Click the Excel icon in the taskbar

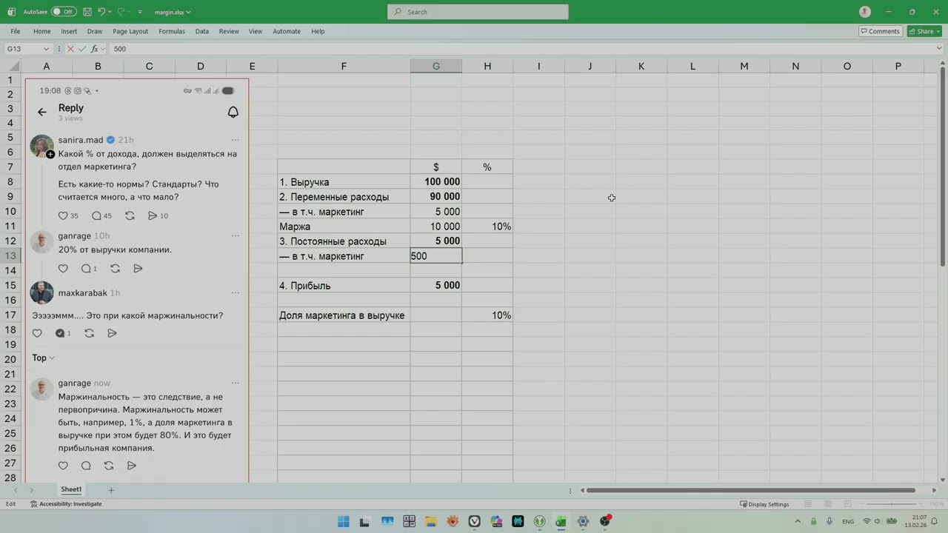[561, 521]
